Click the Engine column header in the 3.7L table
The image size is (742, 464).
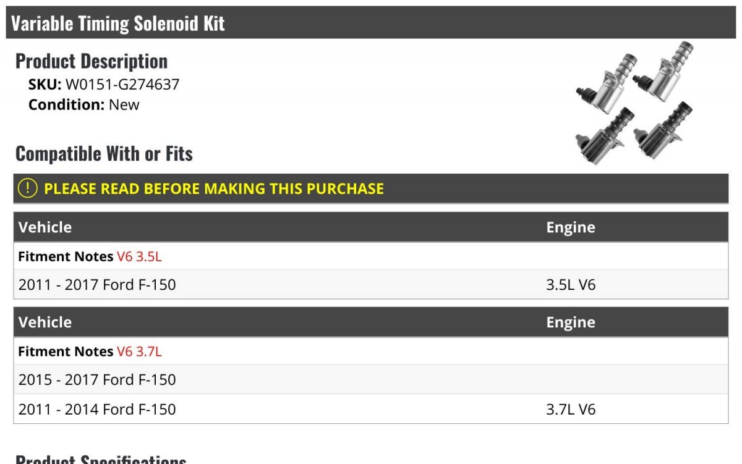pos(570,323)
